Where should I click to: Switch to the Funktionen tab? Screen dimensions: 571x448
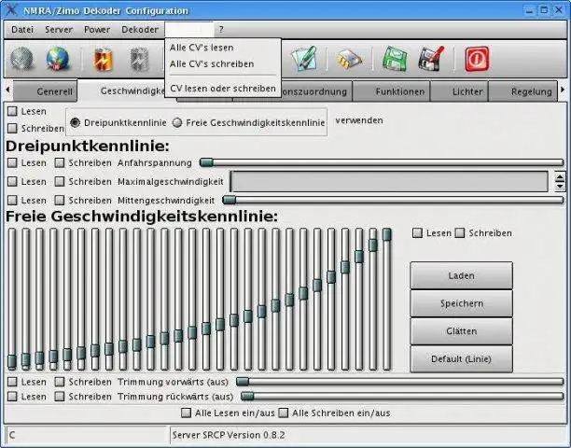pyautogui.click(x=392, y=91)
